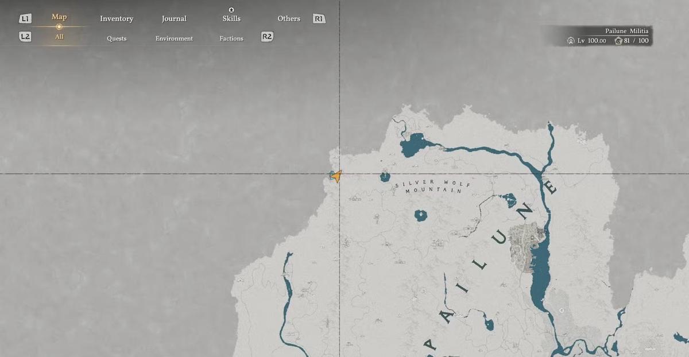Click the notification badge above Skills
Viewport: 689px width, 357px height.
(x=231, y=10)
